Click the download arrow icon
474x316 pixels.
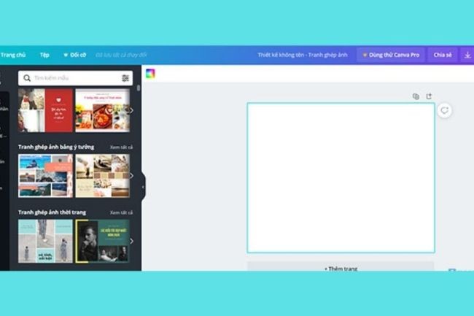click(x=467, y=55)
